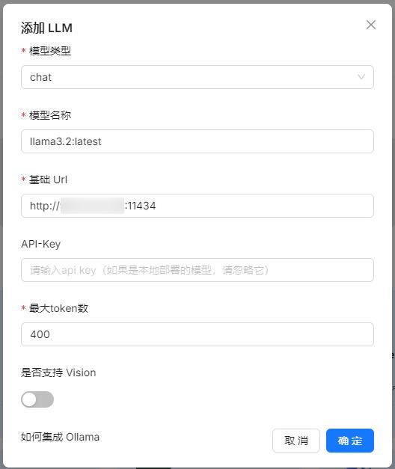
Task: Open the 模型类型 dropdown showing chat
Action: click(x=197, y=77)
